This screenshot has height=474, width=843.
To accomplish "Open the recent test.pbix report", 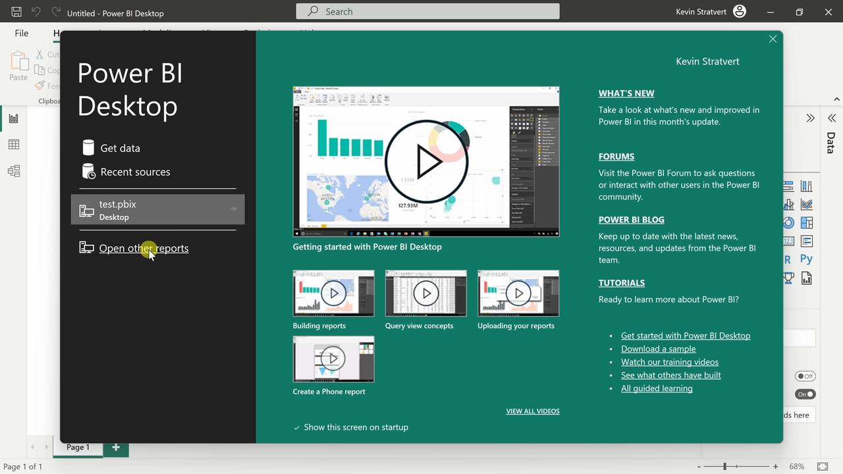I will click(x=117, y=209).
